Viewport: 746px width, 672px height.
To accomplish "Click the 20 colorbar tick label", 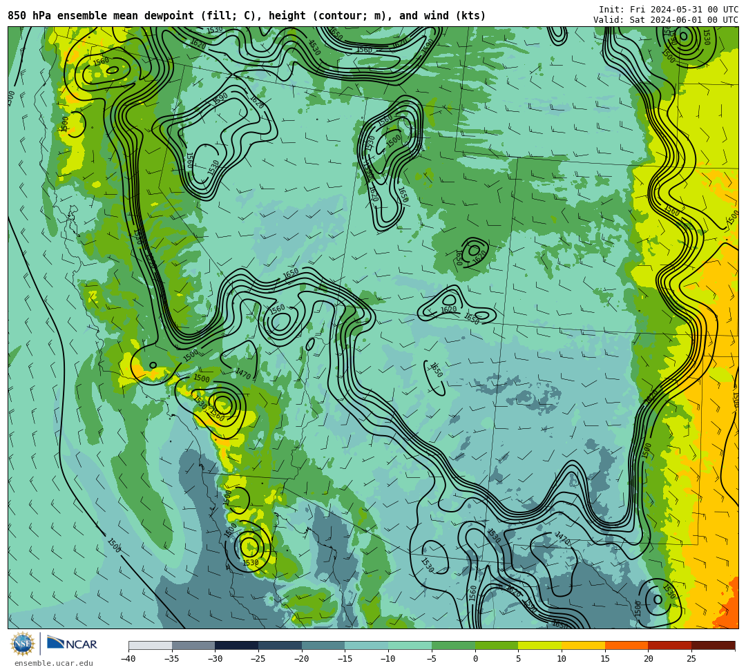I will click(649, 659).
